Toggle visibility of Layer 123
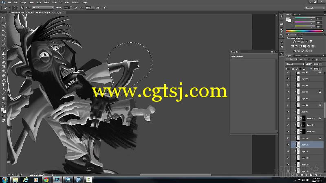 point(288,118)
